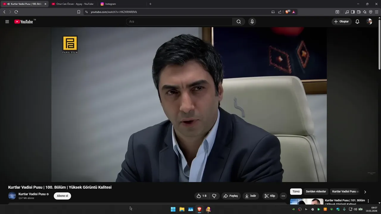Viewport: 381px width, 214px height.
Task: Open the Windows Start menu
Action: (x=173, y=209)
